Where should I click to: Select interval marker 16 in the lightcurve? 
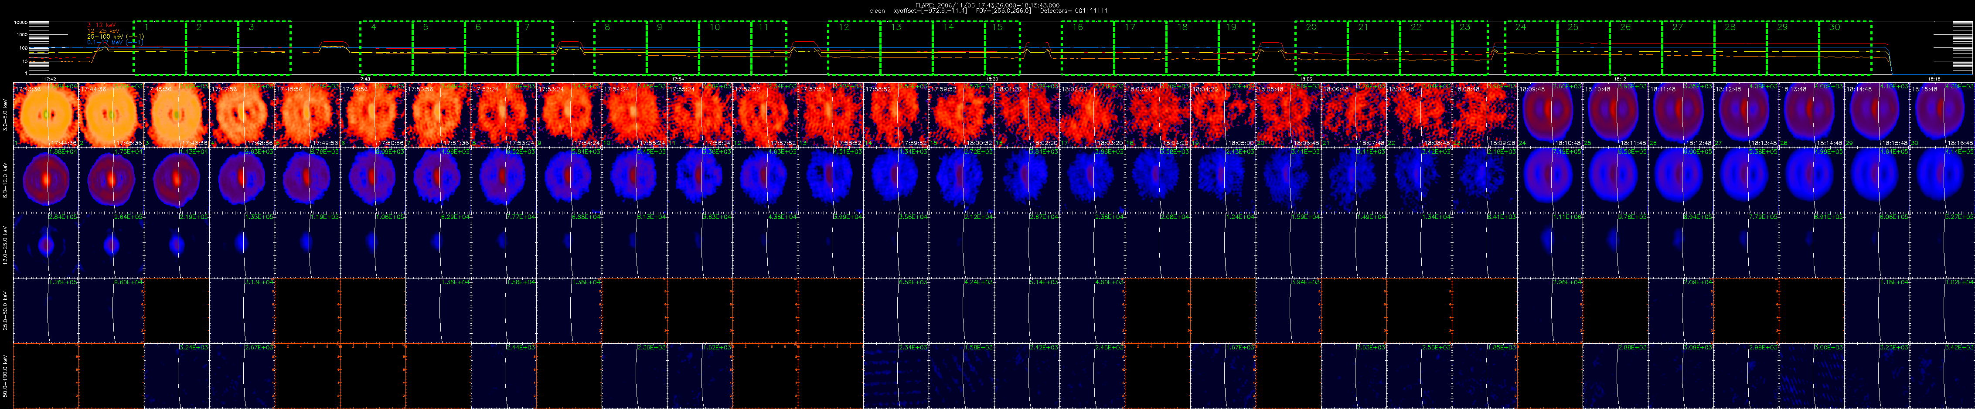(1078, 27)
